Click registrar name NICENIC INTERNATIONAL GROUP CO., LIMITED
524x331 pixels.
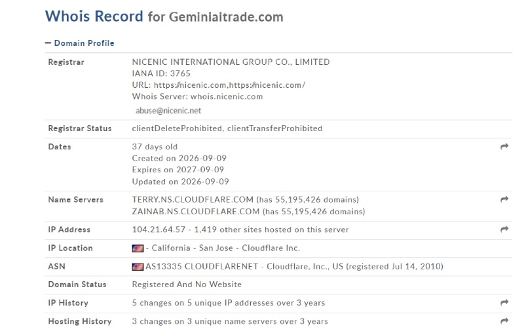231,62
